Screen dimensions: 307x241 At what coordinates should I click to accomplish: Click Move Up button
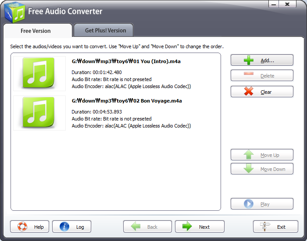[x=262, y=155]
